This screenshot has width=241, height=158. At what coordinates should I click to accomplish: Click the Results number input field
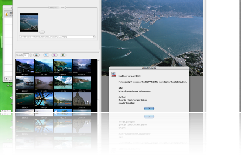point(26,55)
